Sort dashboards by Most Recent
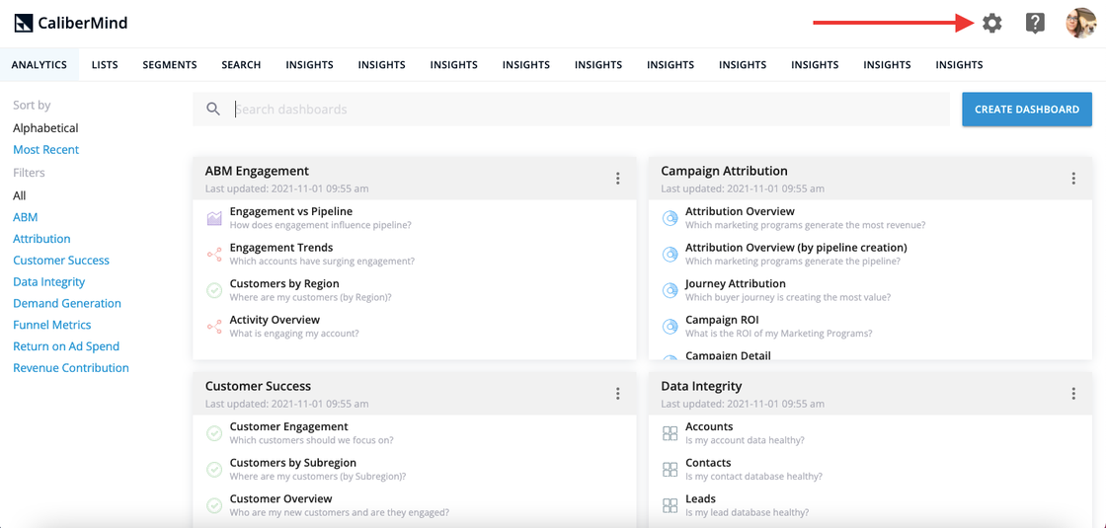 coord(45,149)
